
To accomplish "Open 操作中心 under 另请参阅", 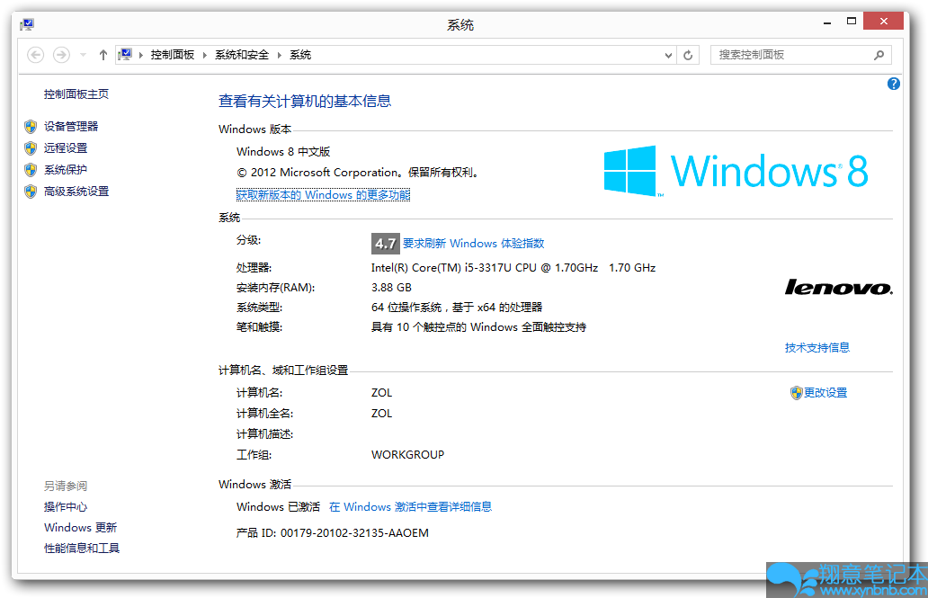I will pos(66,507).
